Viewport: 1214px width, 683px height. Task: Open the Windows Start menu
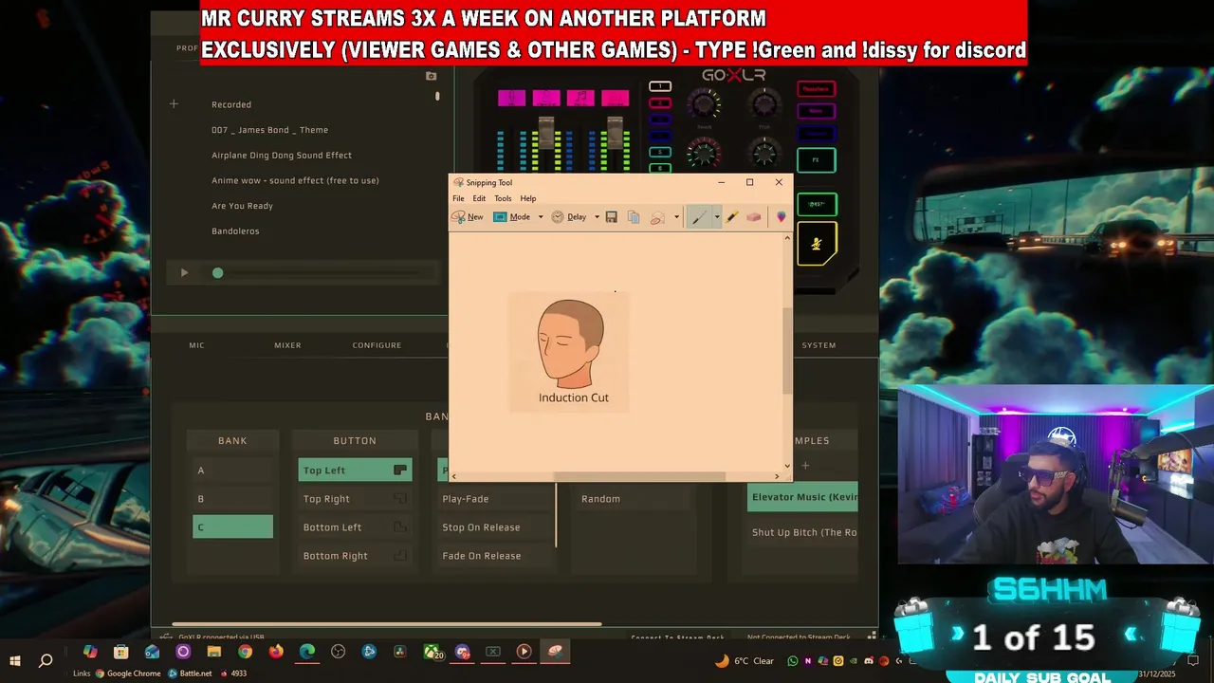tap(15, 660)
